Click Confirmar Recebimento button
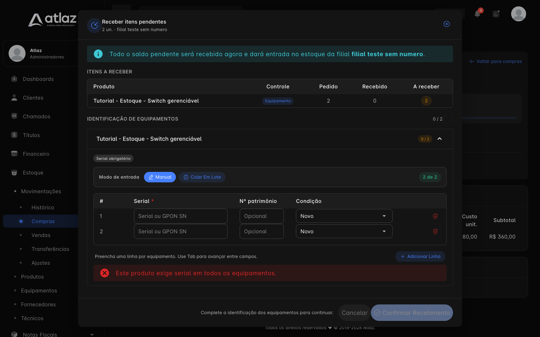The height and width of the screenshot is (337, 540). click(x=412, y=313)
